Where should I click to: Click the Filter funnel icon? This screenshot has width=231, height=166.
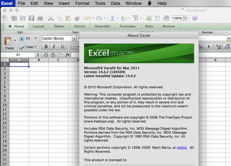point(135,18)
